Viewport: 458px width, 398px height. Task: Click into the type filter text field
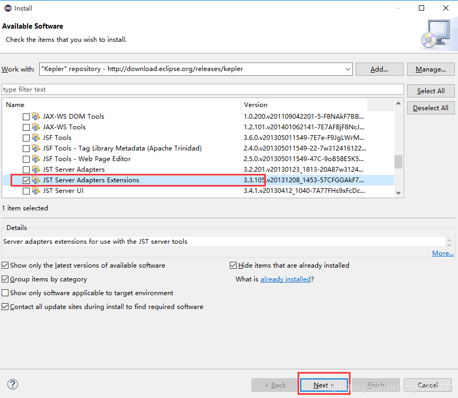click(x=203, y=90)
